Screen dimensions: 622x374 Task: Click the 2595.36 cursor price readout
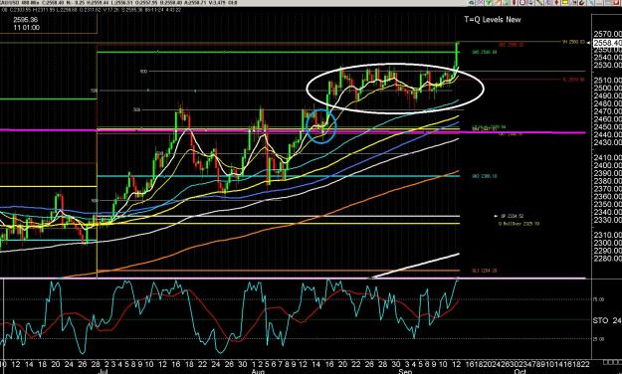[26, 20]
